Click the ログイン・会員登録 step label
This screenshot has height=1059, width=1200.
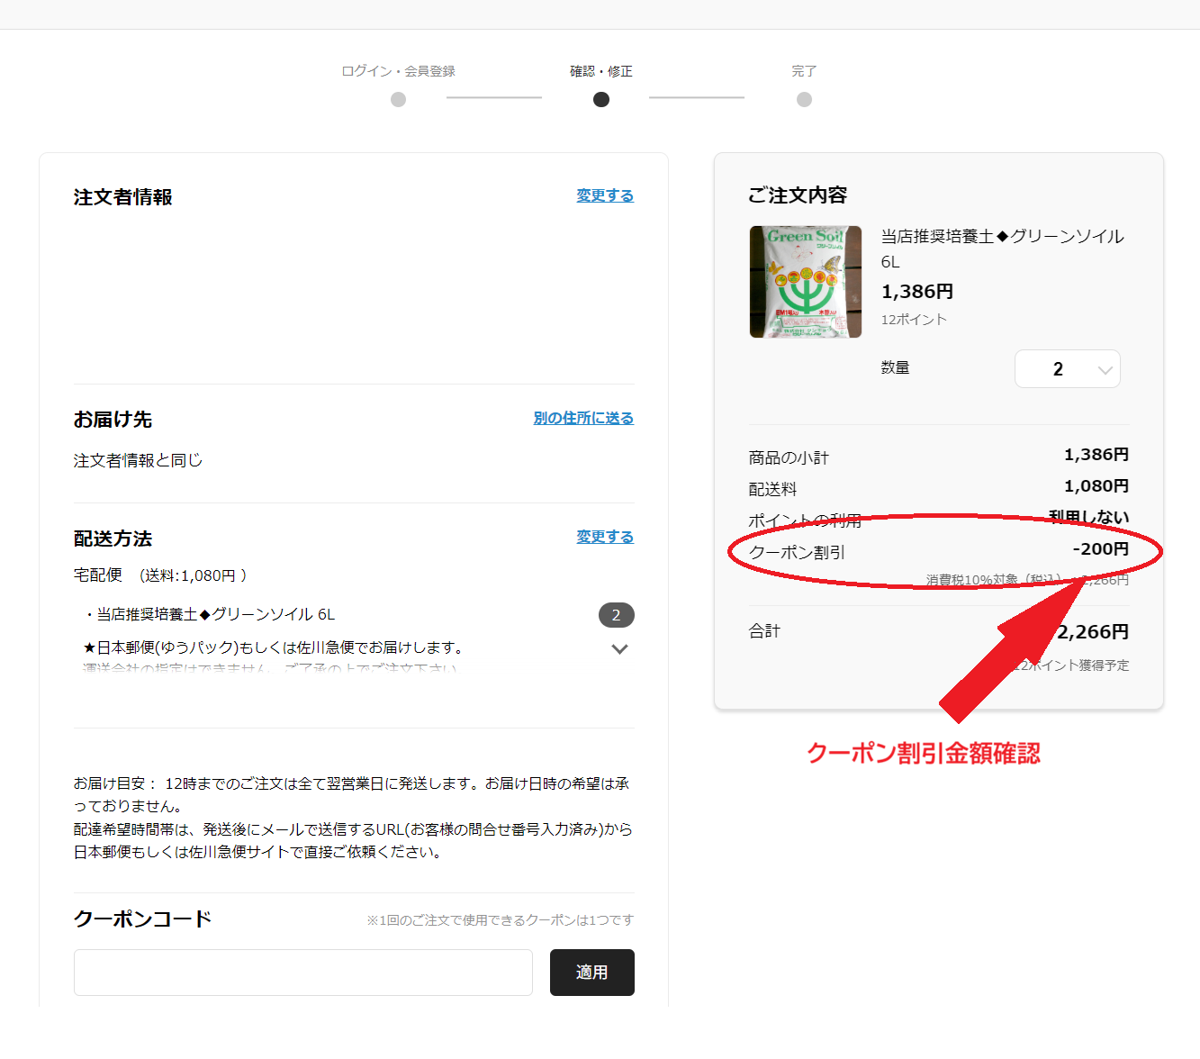point(398,71)
